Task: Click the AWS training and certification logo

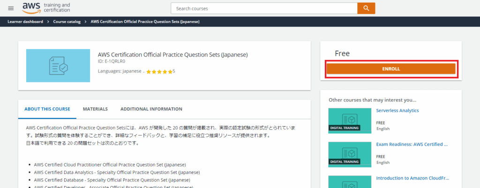Action: coord(46,8)
